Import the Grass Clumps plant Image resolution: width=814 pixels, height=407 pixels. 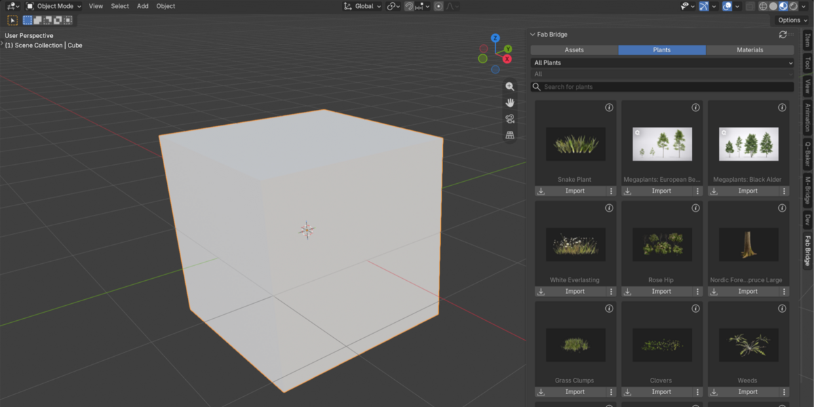[575, 392]
